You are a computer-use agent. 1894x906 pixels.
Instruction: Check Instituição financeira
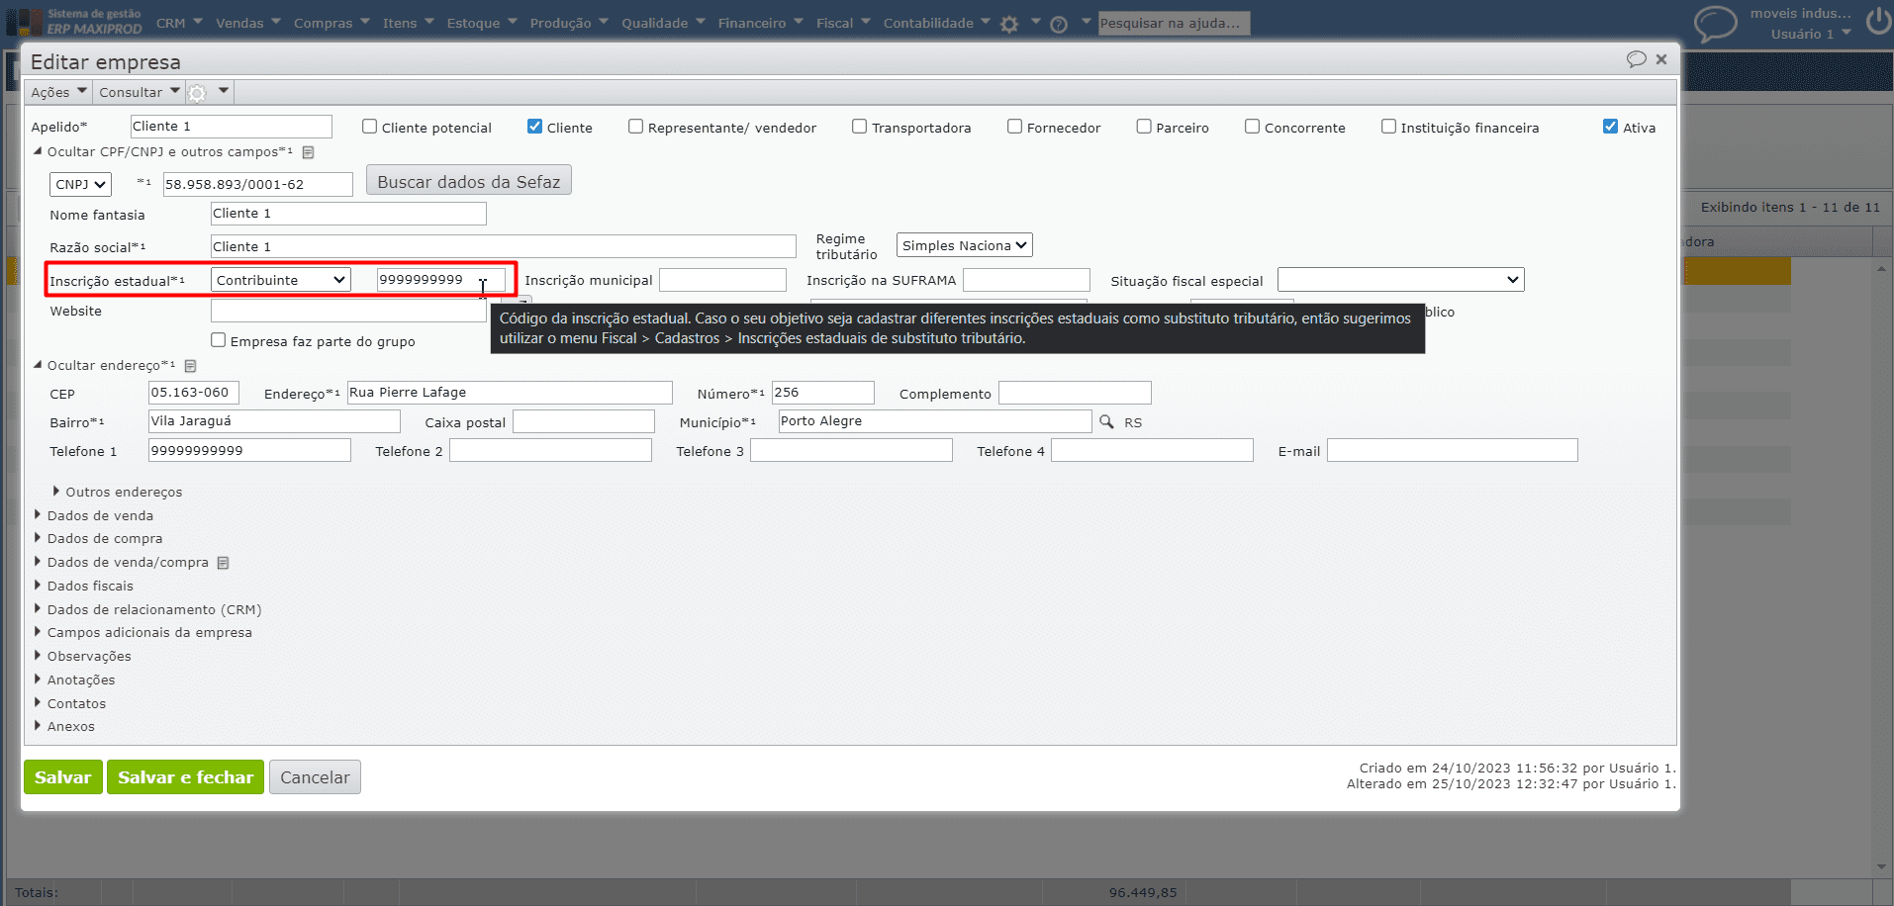1389,127
